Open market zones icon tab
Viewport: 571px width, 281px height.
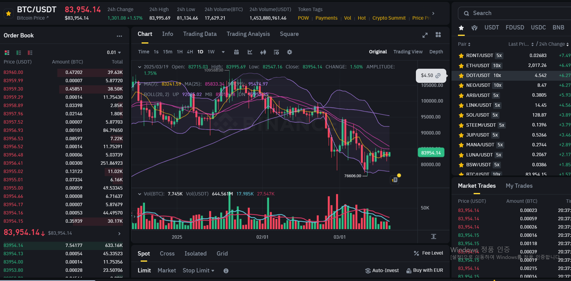point(475,28)
